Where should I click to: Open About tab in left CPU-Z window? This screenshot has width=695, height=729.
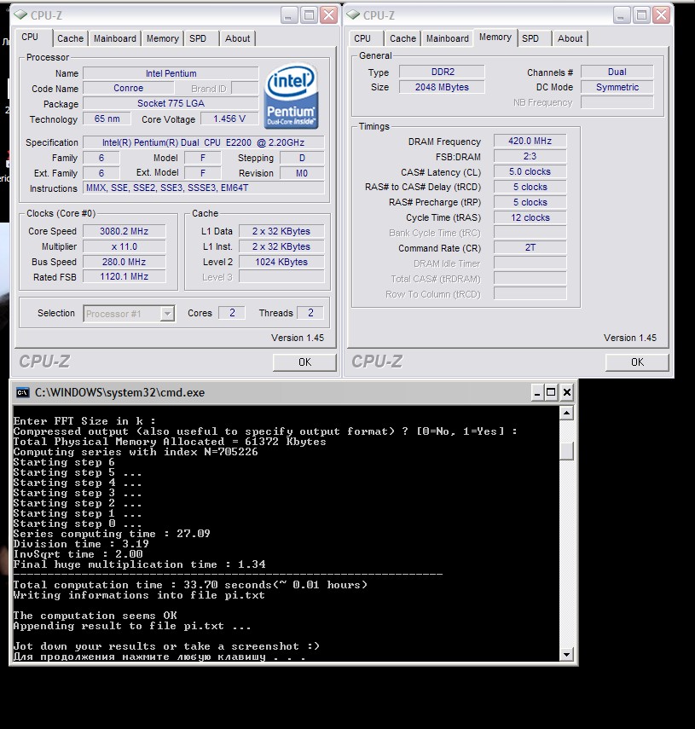click(238, 38)
